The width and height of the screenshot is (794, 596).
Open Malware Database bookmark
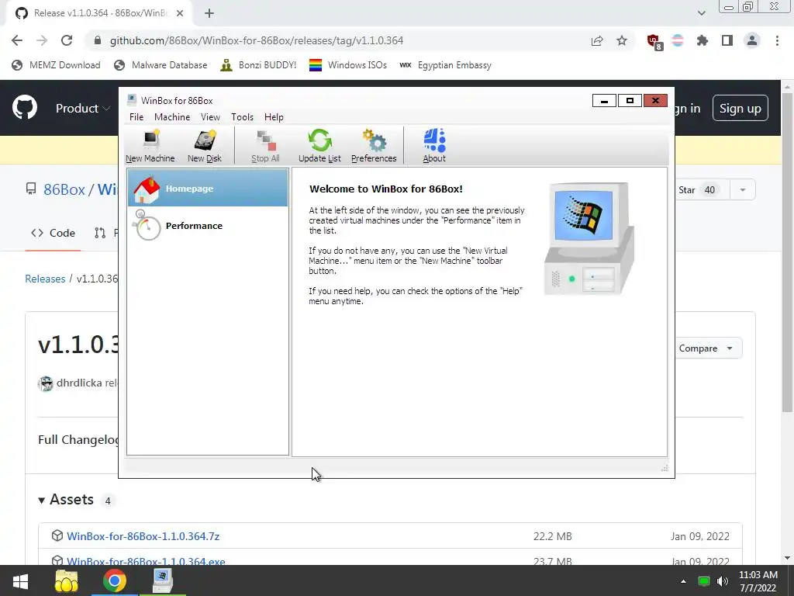[161, 65]
